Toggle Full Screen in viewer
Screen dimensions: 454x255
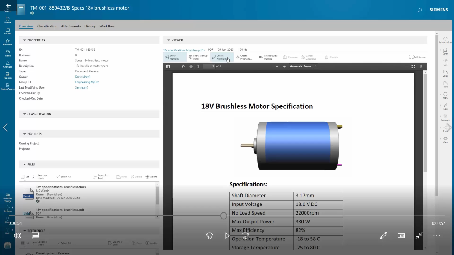point(417,57)
